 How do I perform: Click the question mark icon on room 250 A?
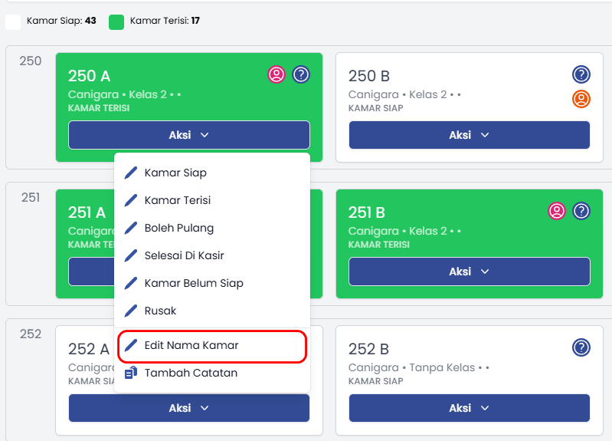pyautogui.click(x=301, y=74)
